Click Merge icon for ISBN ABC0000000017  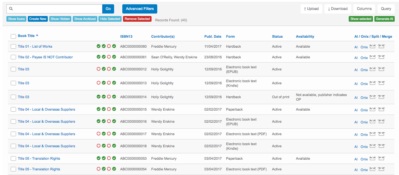pos(382,134)
